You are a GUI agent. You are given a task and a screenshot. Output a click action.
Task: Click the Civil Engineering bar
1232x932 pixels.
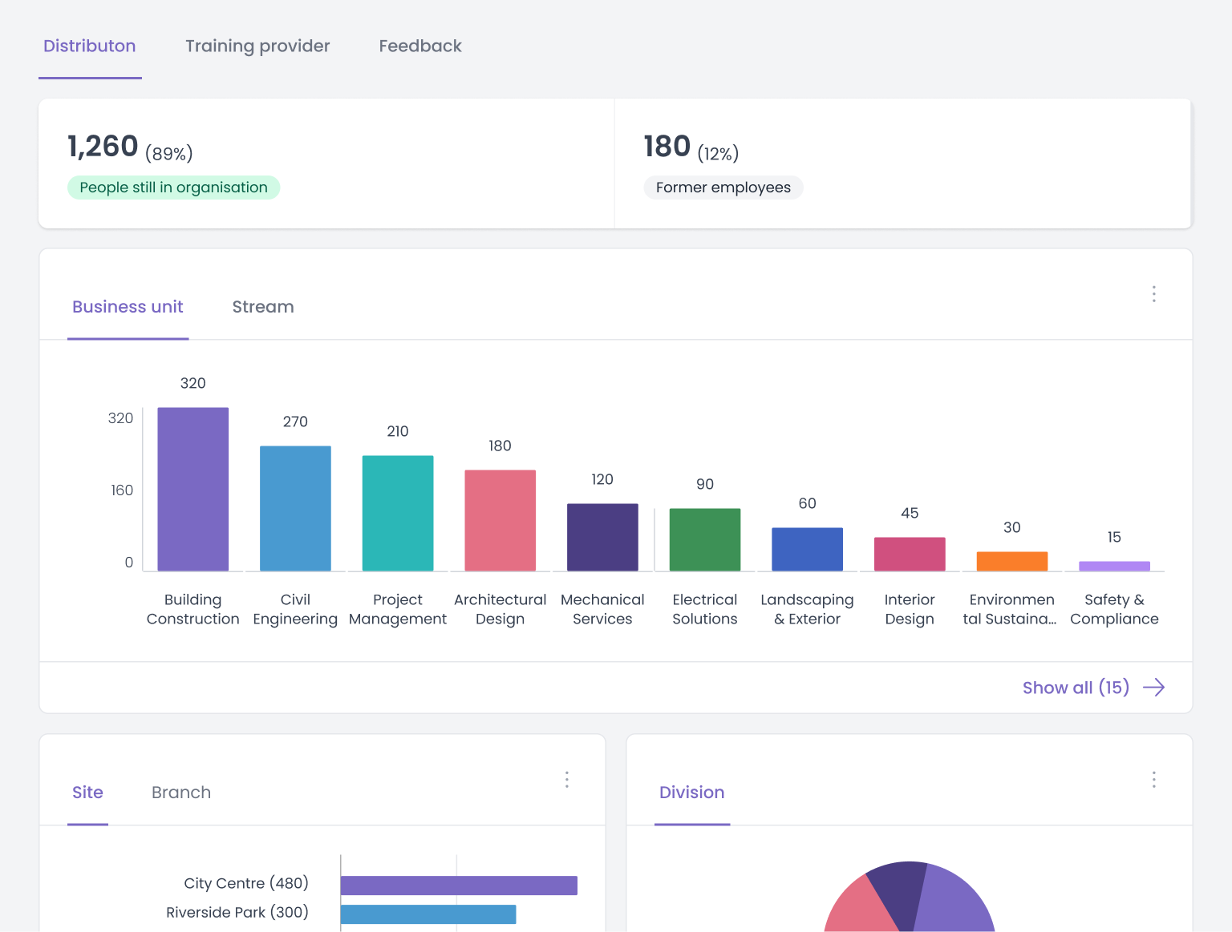click(295, 508)
